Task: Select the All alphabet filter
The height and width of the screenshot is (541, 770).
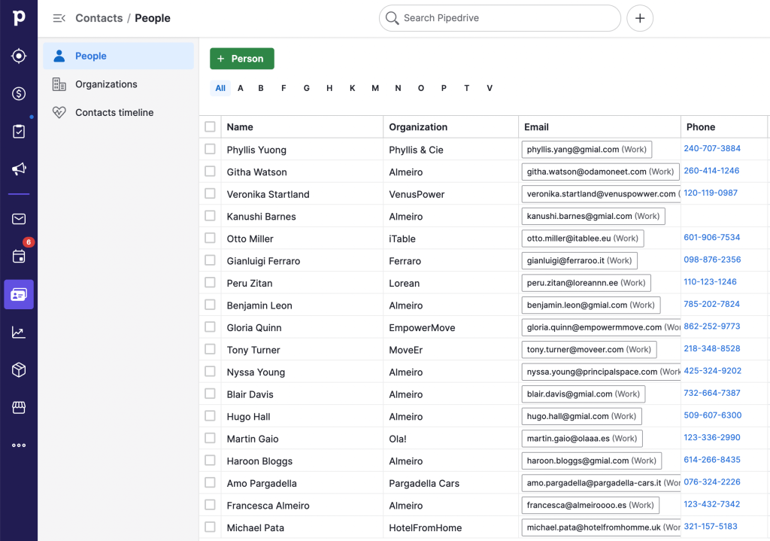Action: click(x=220, y=88)
